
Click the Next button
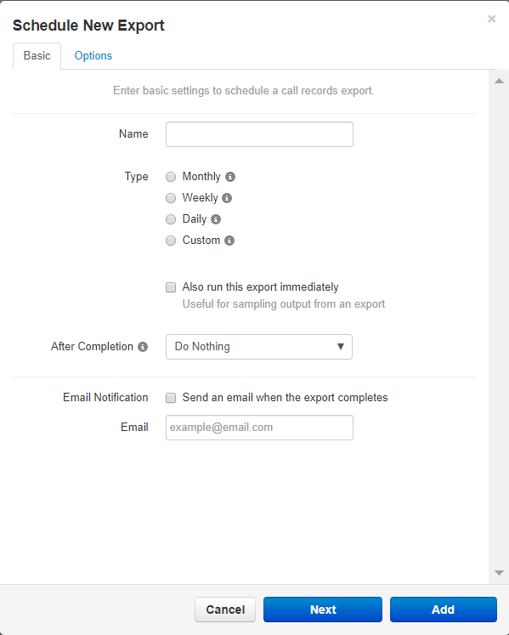(x=323, y=609)
